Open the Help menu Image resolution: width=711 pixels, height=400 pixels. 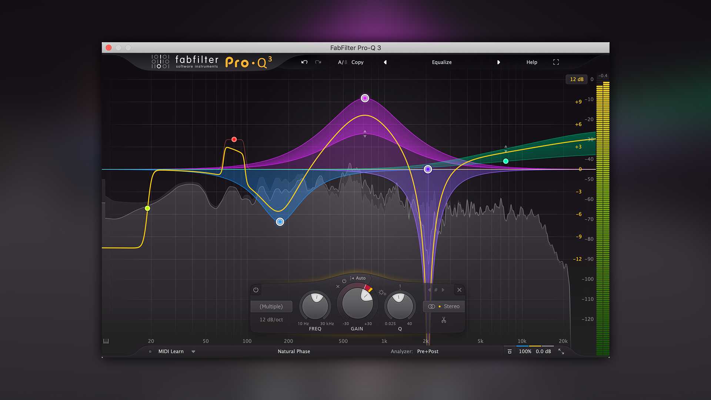pos(532,62)
